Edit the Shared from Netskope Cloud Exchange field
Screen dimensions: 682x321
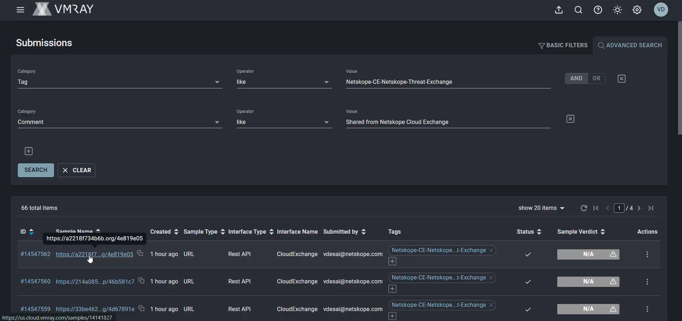(x=448, y=122)
